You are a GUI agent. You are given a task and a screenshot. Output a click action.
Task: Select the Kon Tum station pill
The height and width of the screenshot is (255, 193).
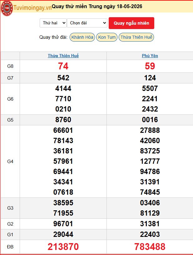pos(107,37)
